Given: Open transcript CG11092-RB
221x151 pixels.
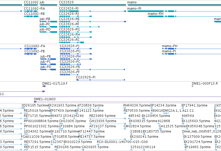Looking at the screenshot, I should 34,14.
